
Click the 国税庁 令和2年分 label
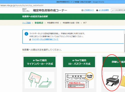(x=26, y=10)
